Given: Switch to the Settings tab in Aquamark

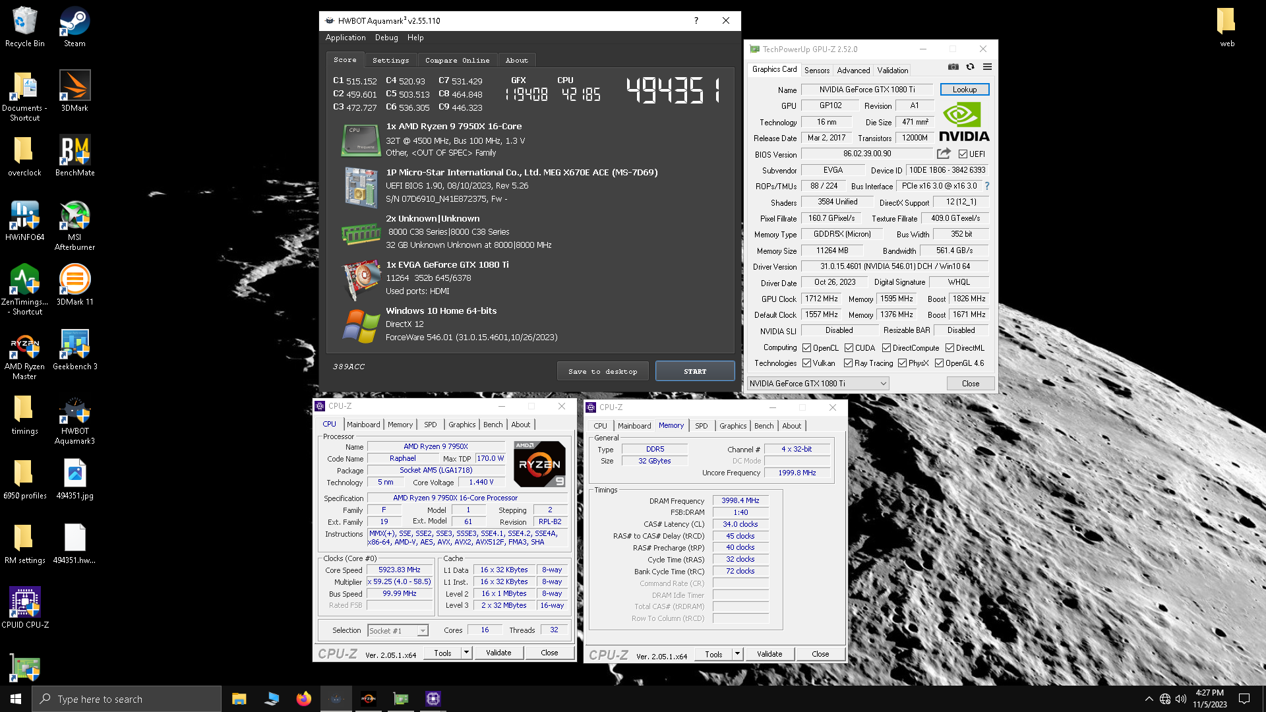Looking at the screenshot, I should [390, 60].
